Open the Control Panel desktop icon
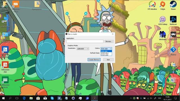This screenshot has height=101, width=180. [5, 37]
